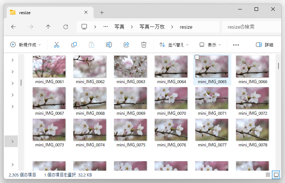Click the Copy icon in toolbar
Screen dimensions: 285x183
pos(74,45)
